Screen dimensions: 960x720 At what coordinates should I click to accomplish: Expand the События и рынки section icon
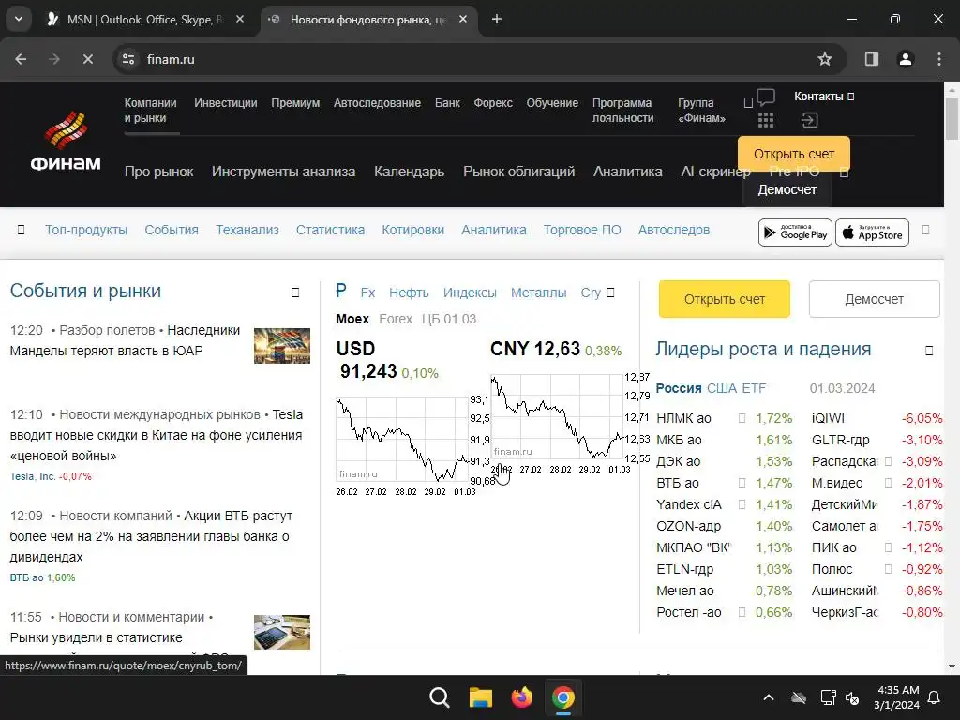coord(295,292)
